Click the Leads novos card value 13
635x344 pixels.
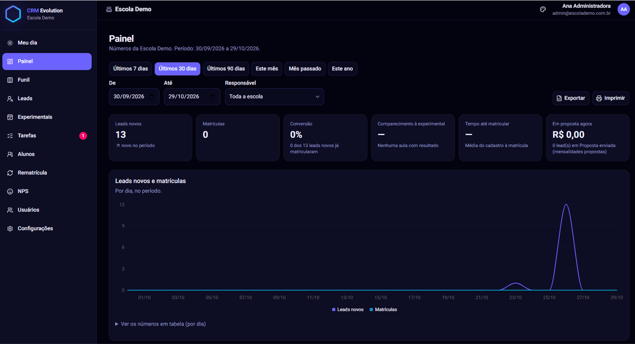pos(121,135)
